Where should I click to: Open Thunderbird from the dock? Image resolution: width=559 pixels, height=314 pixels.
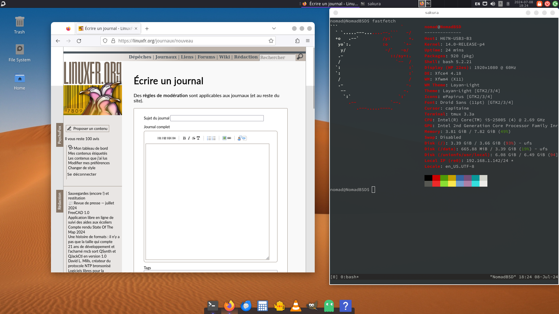point(246,306)
